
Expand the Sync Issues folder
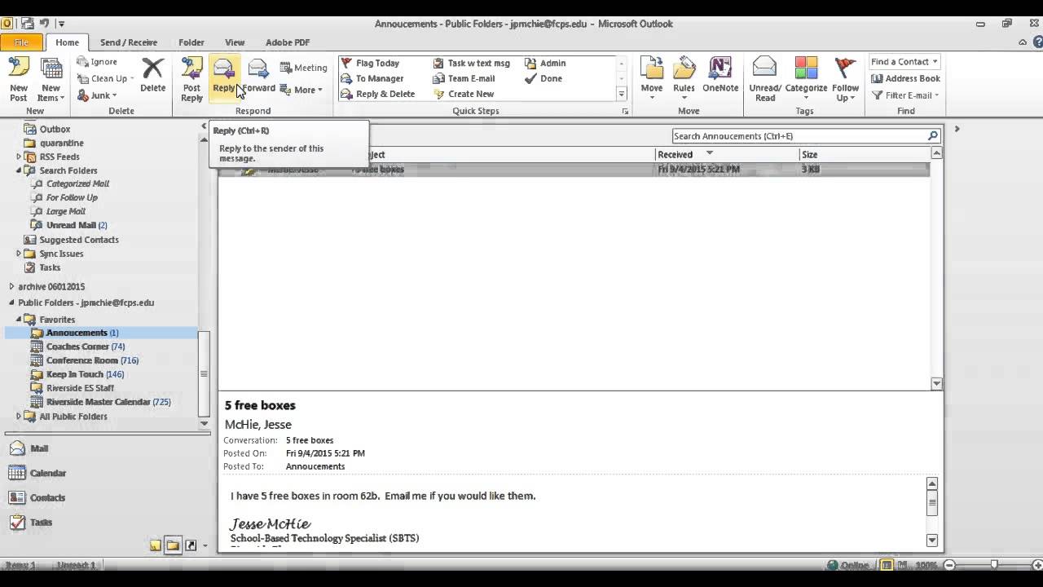tap(19, 254)
